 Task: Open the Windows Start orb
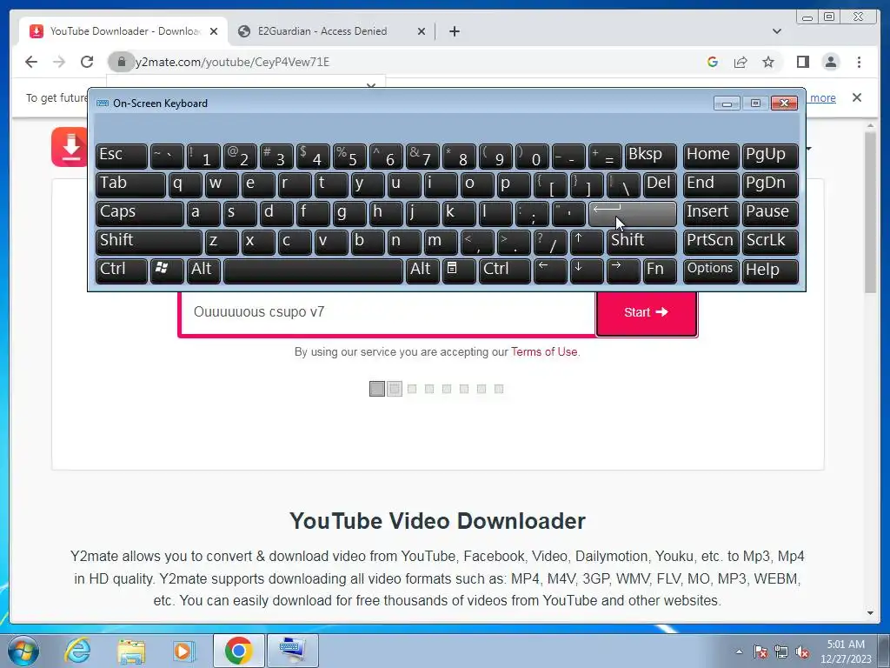[23, 651]
